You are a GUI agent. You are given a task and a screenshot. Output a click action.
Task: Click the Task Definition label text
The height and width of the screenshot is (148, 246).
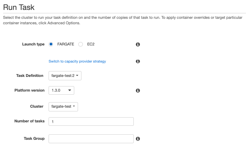click(30, 76)
